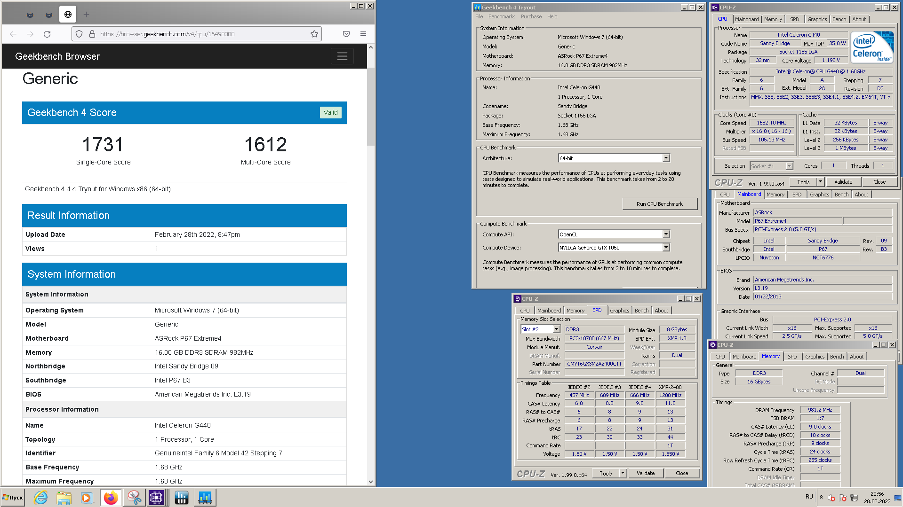
Task: Bookmark this page with the star icon
Action: pyautogui.click(x=314, y=34)
